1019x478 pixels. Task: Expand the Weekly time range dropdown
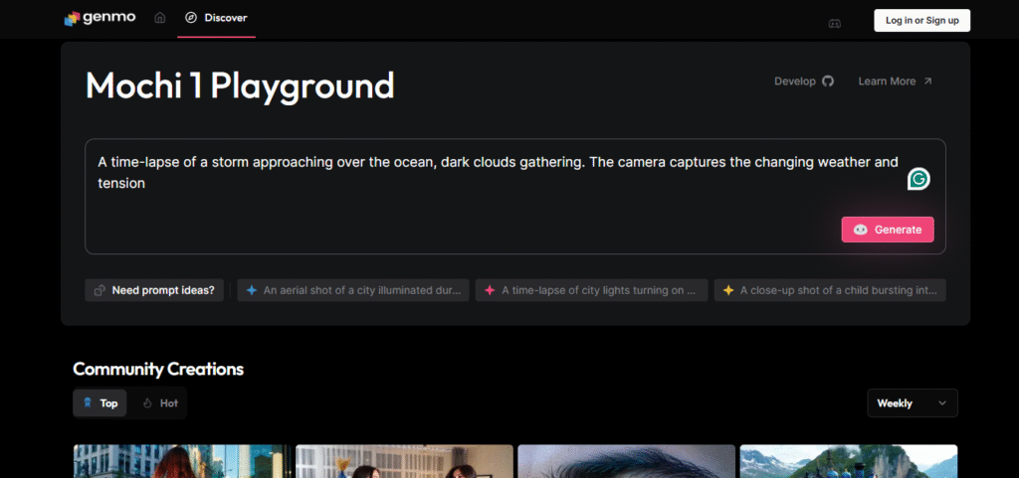[913, 403]
